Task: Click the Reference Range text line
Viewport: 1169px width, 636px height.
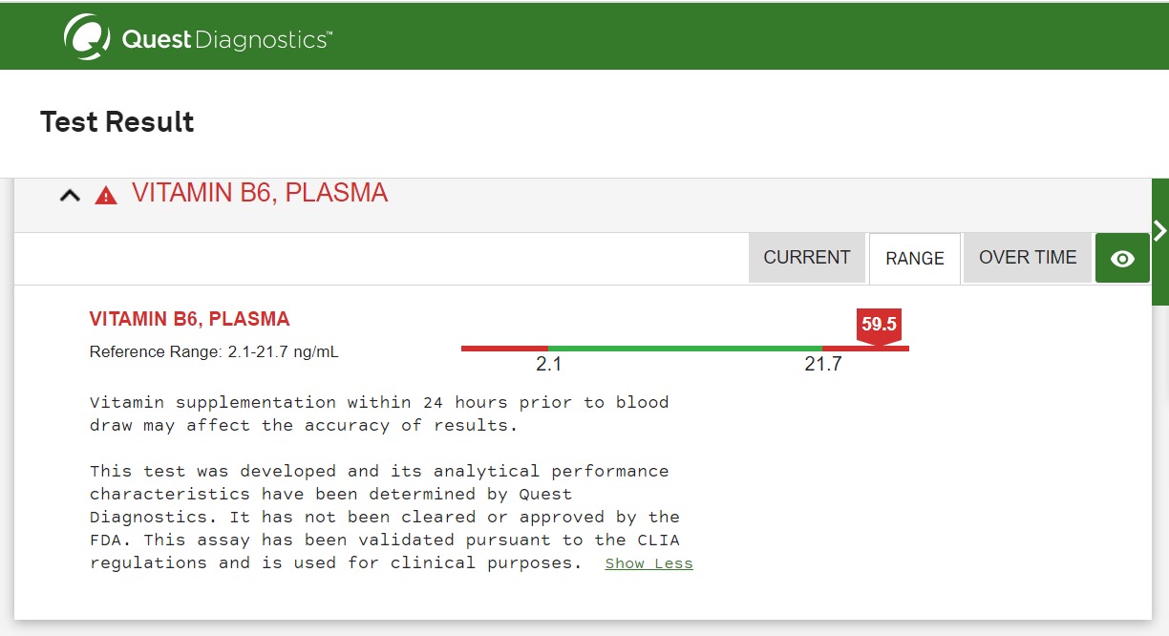Action: click(x=214, y=351)
